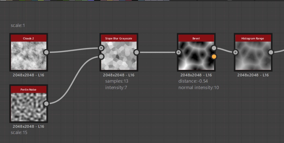Click the 'scale:1' label above Clouds 2
The image size is (284, 143).
click(x=18, y=25)
